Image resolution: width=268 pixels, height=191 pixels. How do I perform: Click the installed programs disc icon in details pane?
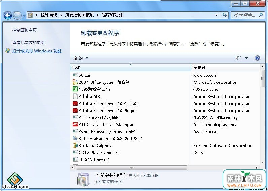coord(83,179)
